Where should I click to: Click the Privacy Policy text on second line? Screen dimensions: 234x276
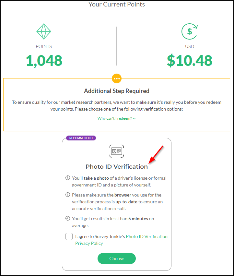tap(89, 243)
